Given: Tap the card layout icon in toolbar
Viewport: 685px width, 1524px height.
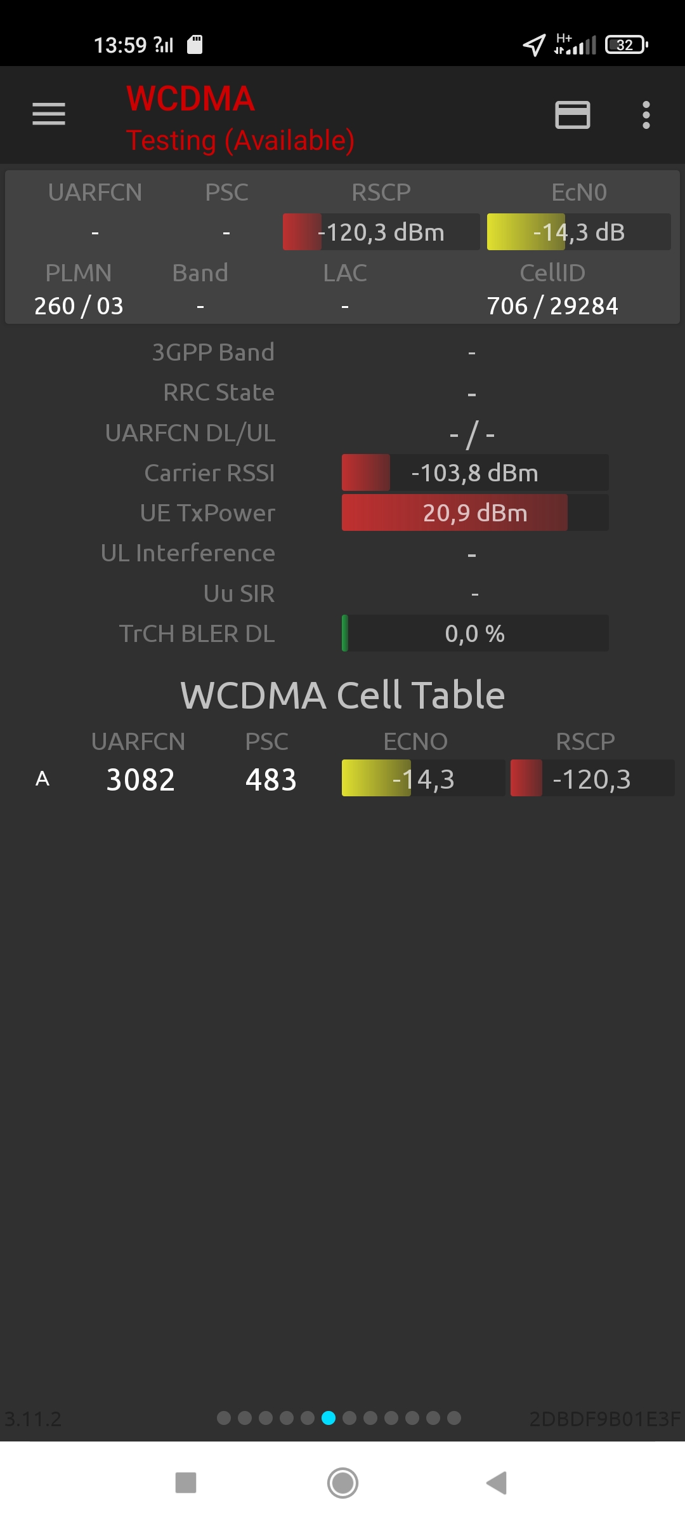Looking at the screenshot, I should (x=572, y=115).
